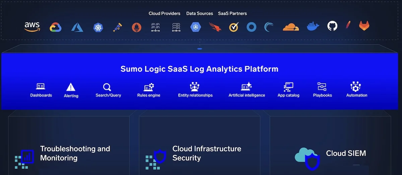
Task: Click the Playbooks icon
Action: tap(322, 87)
